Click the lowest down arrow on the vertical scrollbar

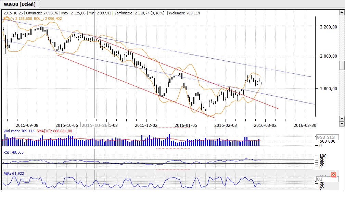click(342, 123)
